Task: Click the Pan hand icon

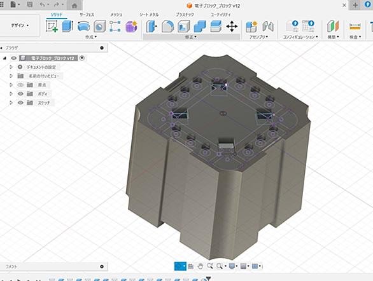Action: coord(200,266)
